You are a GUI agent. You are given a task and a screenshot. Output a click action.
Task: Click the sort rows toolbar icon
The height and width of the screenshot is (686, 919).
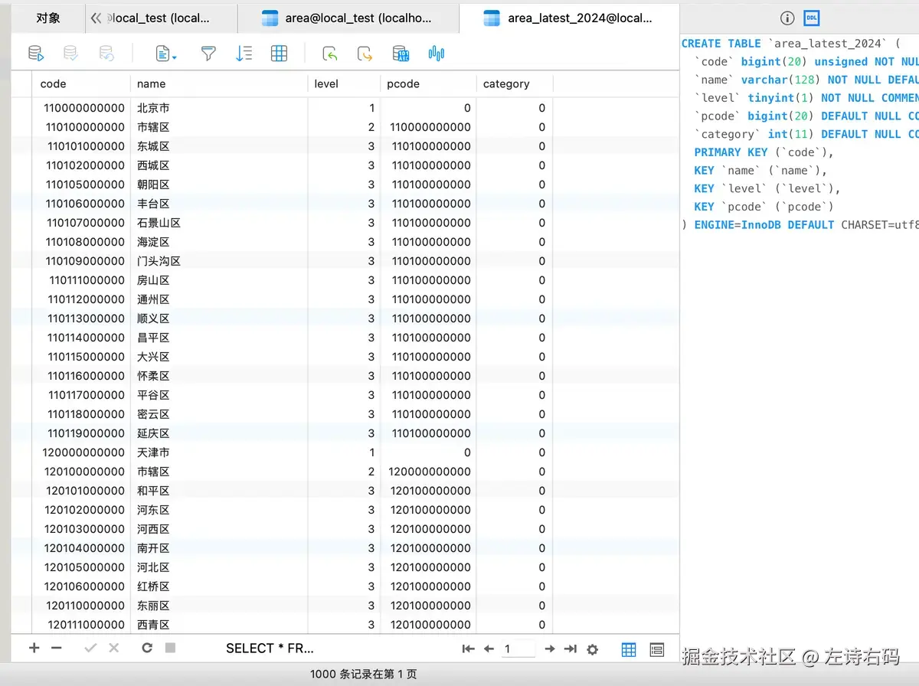[x=244, y=53]
